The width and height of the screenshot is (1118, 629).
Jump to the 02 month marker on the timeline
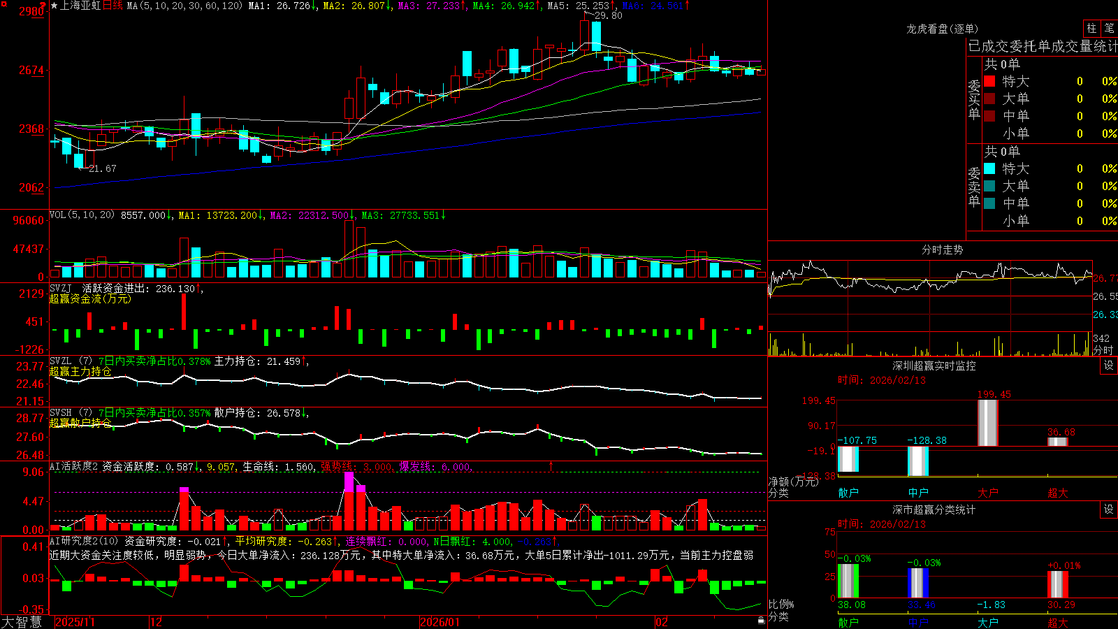pos(661,622)
